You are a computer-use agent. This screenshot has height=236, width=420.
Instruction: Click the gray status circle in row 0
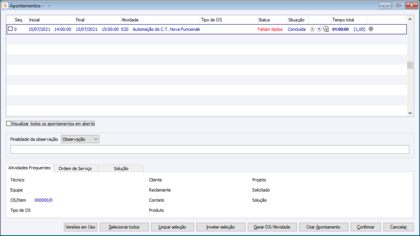[x=371, y=29]
